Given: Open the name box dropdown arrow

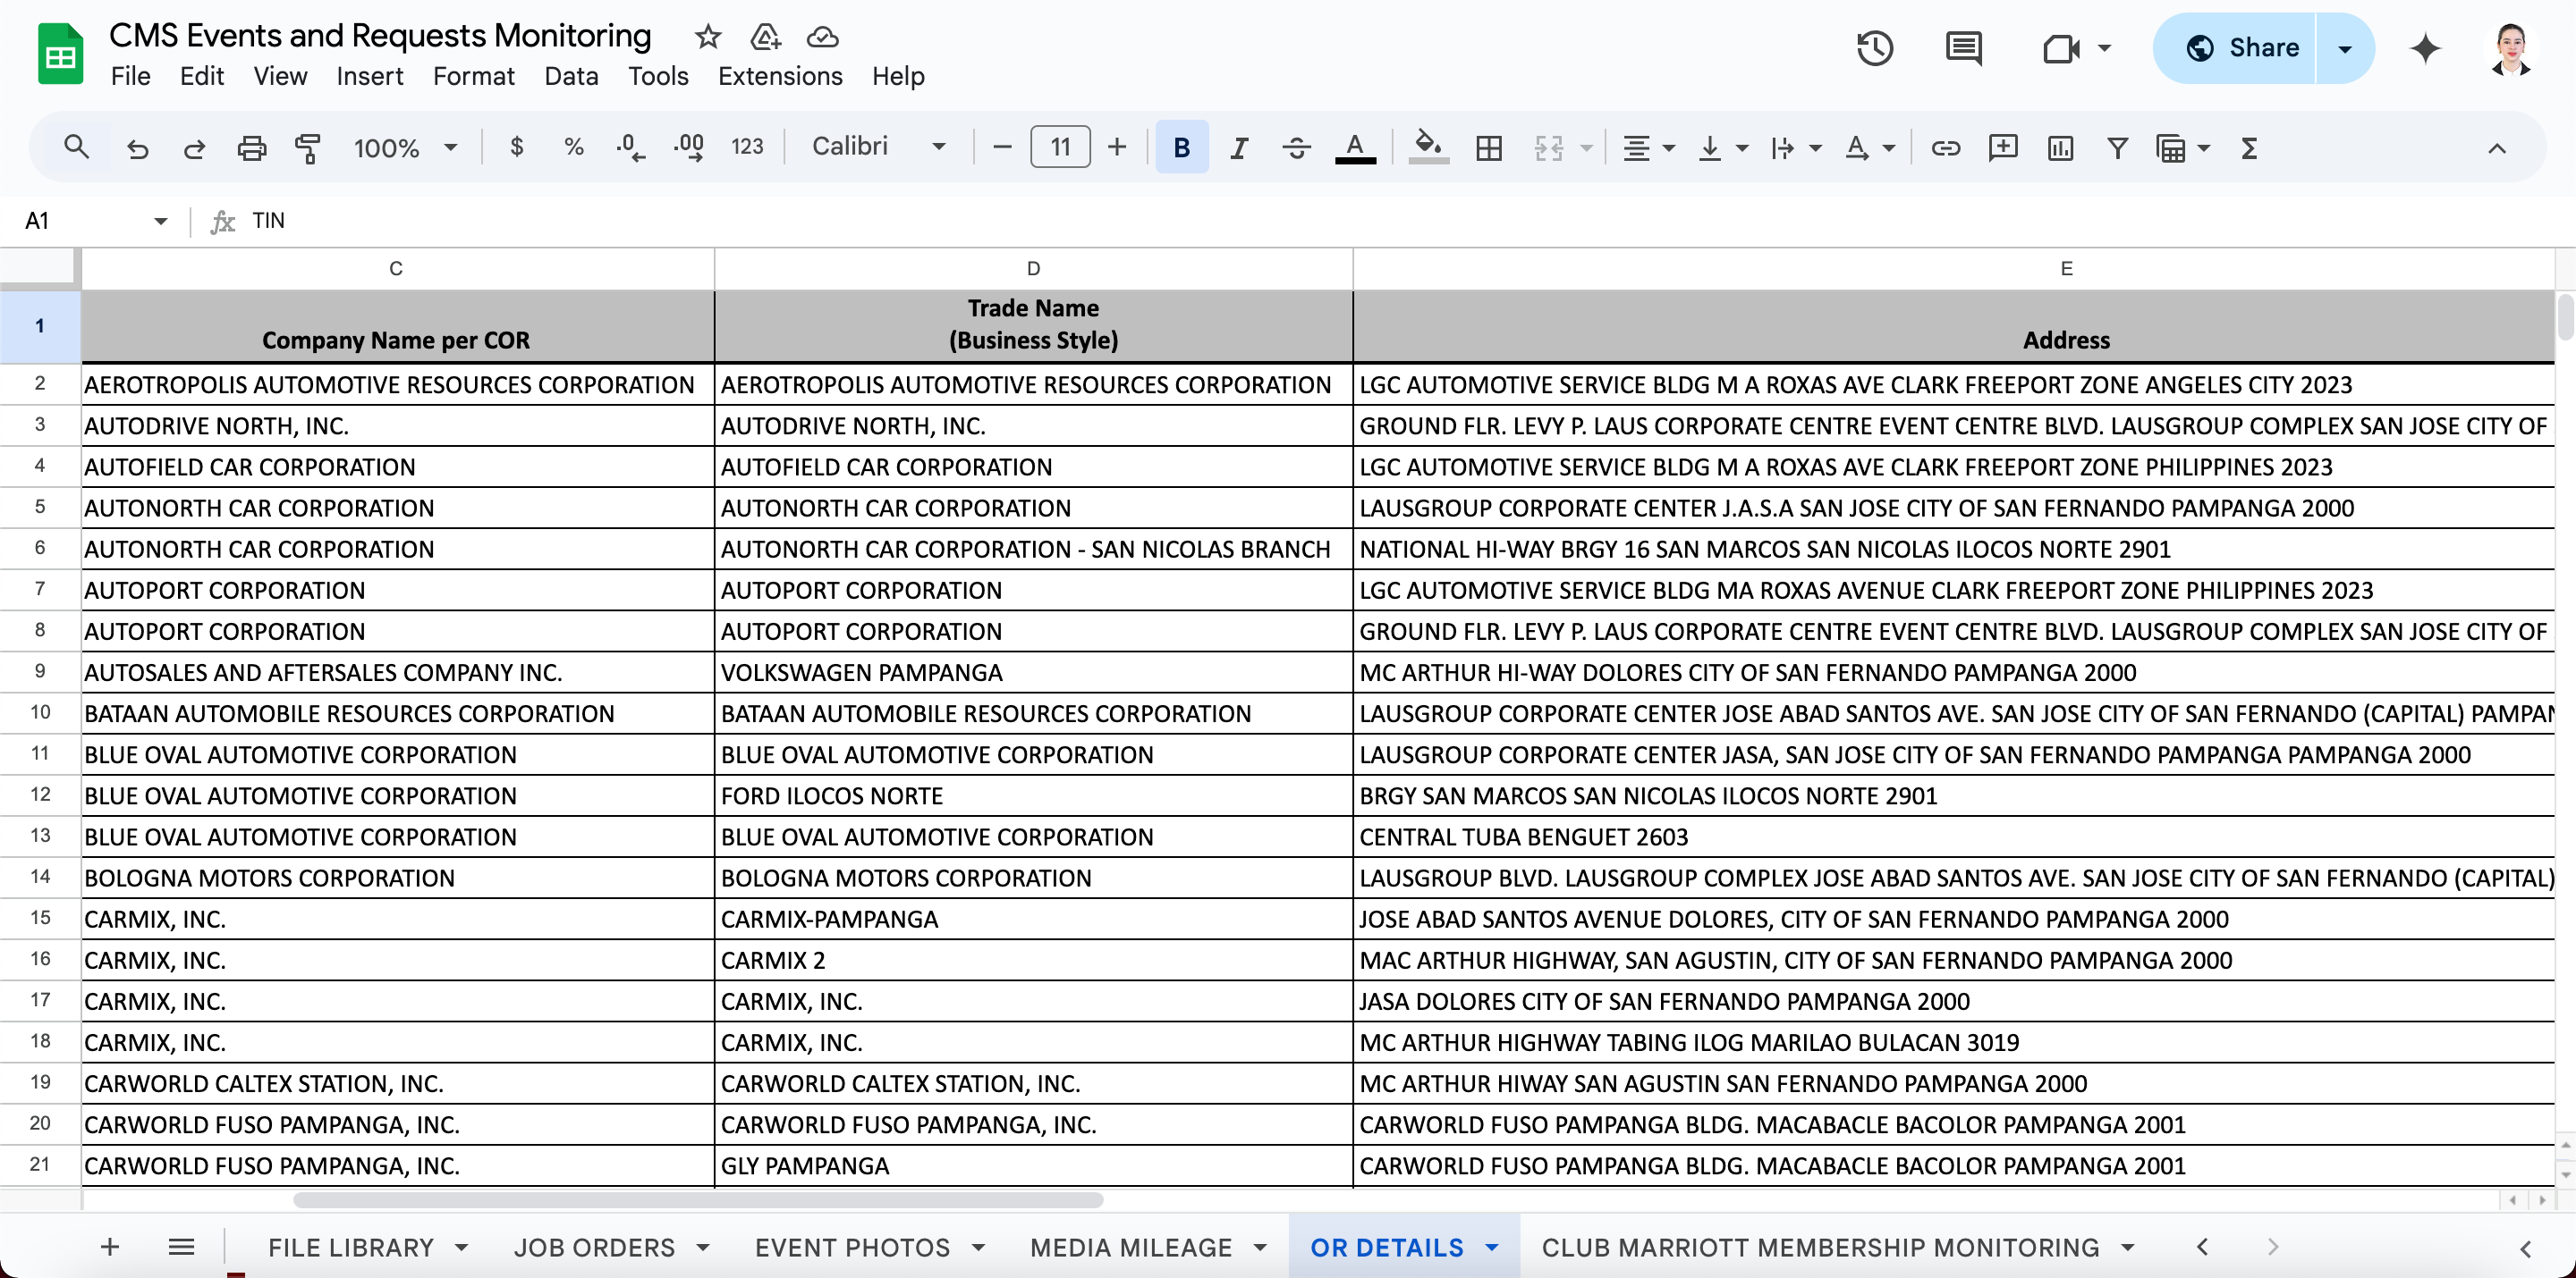Looking at the screenshot, I should (160, 221).
